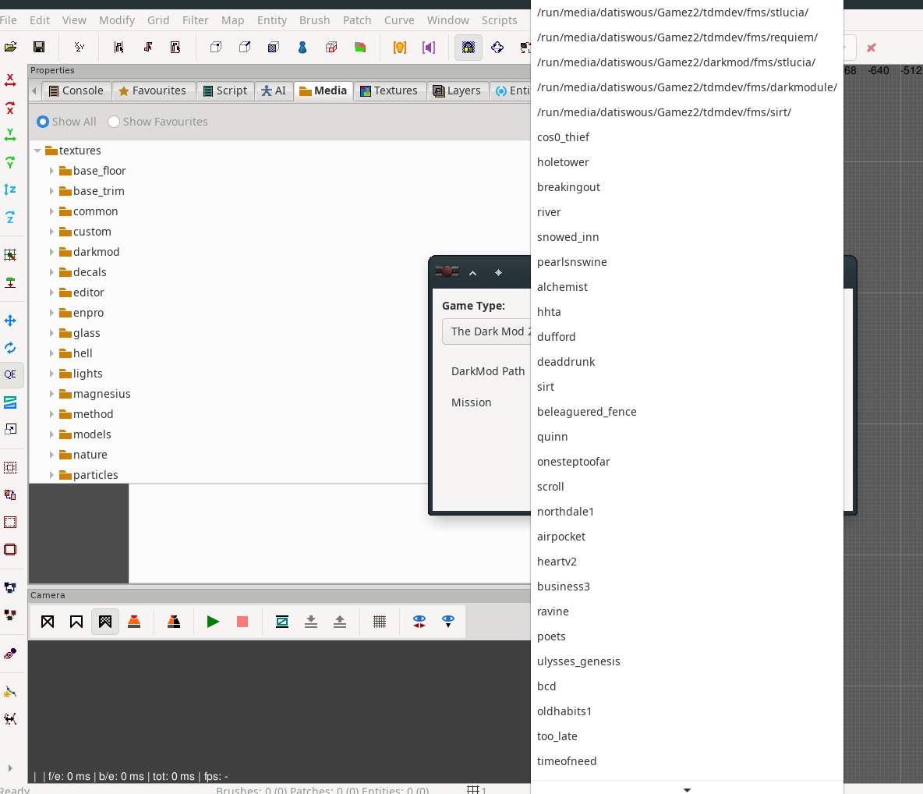Image resolution: width=923 pixels, height=794 pixels.
Task: Select the Show All radio button
Action: [44, 122]
